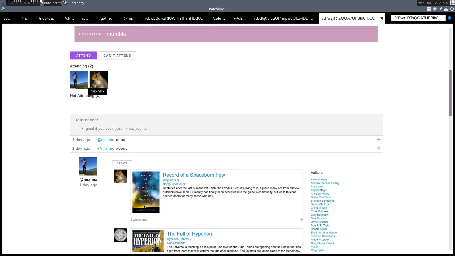Screen dimensions: 455x256
Task: Switch to the /in… tab
Action: (26, 18)
